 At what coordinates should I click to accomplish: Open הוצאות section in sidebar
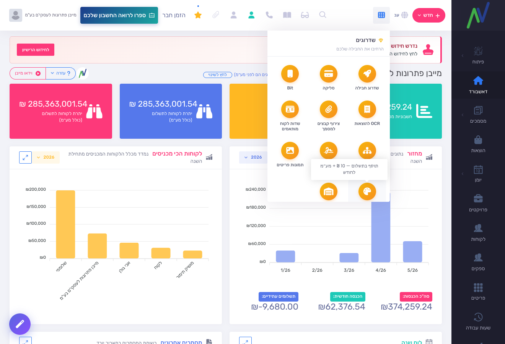[478, 144]
